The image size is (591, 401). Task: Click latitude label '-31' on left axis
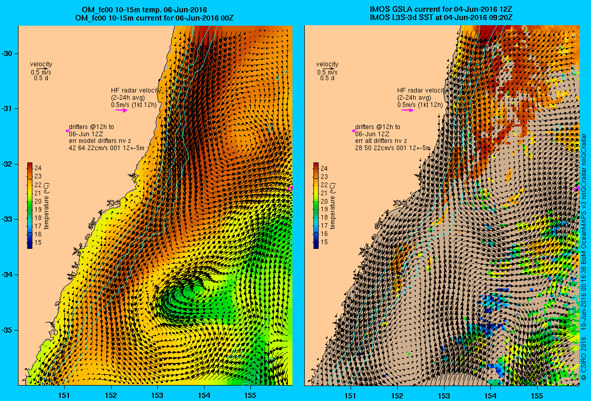pos(7,109)
